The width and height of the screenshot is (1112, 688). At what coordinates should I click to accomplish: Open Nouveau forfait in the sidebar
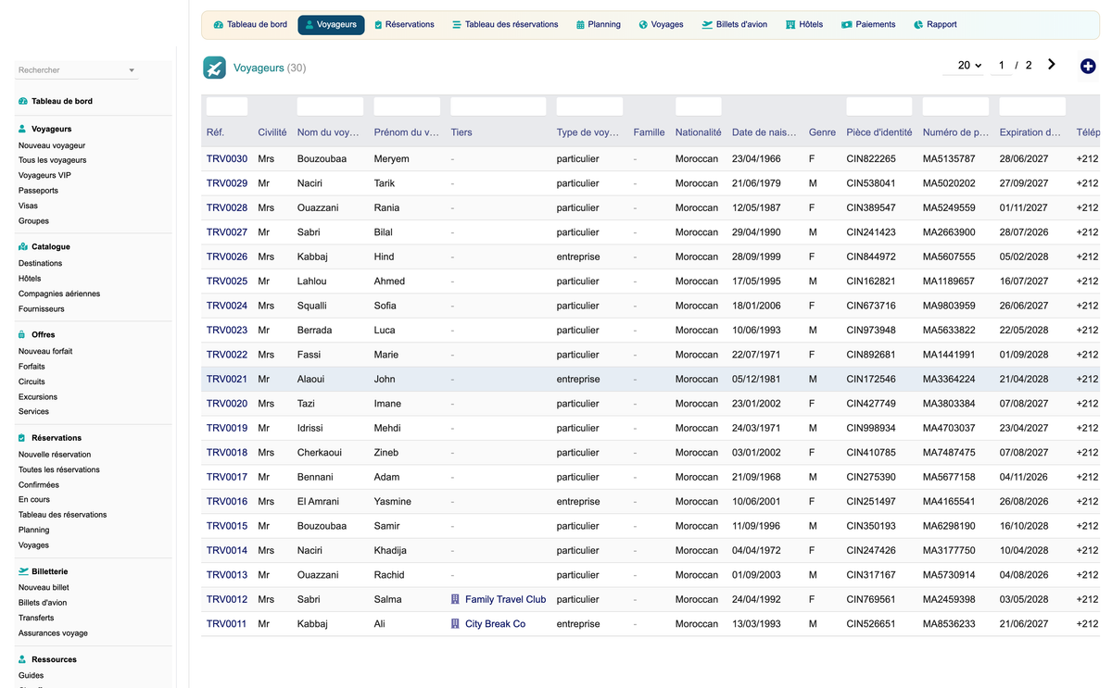[45, 351]
